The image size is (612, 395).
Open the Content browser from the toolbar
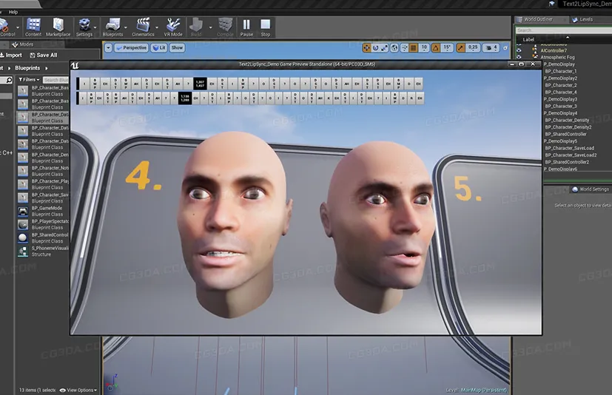33,27
